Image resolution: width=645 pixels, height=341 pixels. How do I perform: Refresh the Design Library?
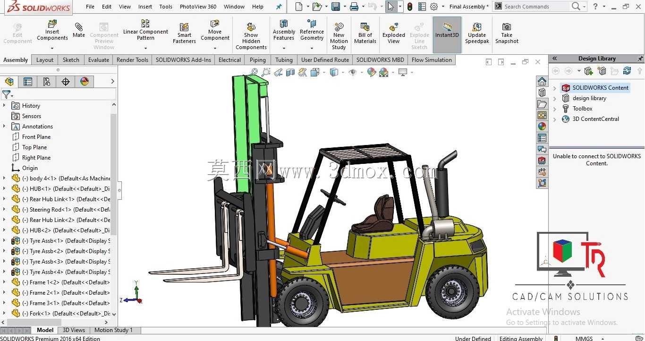(x=627, y=71)
